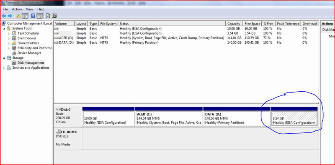Click the Disk 0 drive icon
335x165 pixels.
point(58,109)
